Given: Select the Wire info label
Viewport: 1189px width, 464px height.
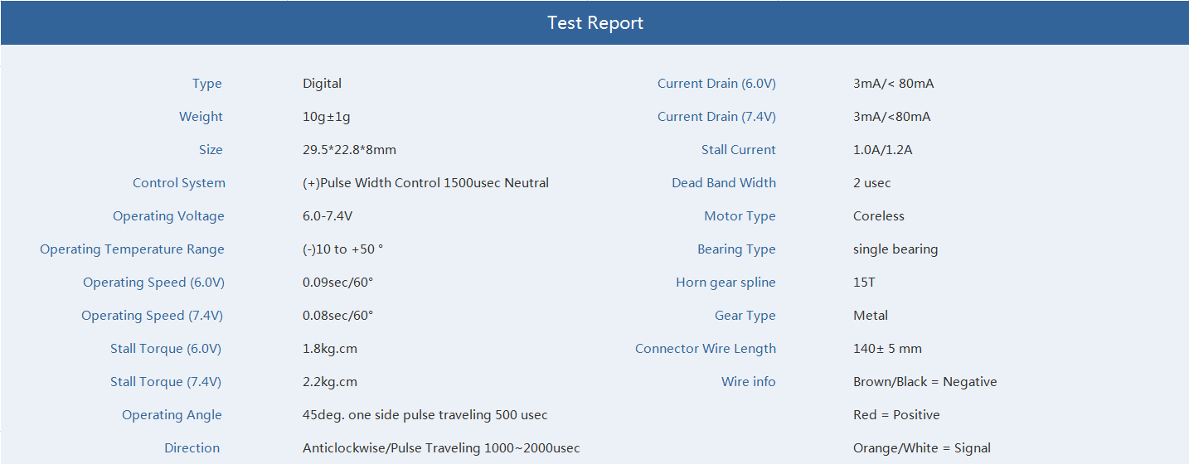Looking at the screenshot, I should tap(749, 382).
